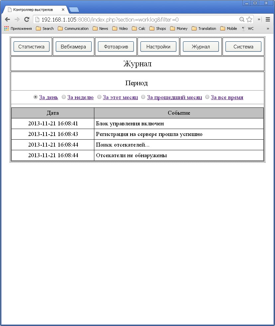The height and width of the screenshot is (326, 275).
Task: Bookmark page using star icon
Action: pos(249,19)
